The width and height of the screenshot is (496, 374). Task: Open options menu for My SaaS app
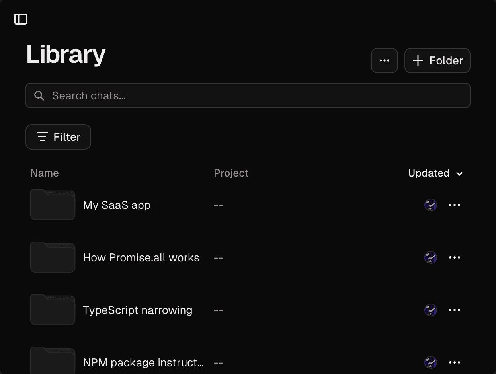tap(455, 205)
